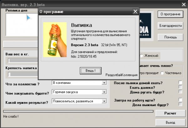Open the 'О программе' button in main window

[x=170, y=14]
